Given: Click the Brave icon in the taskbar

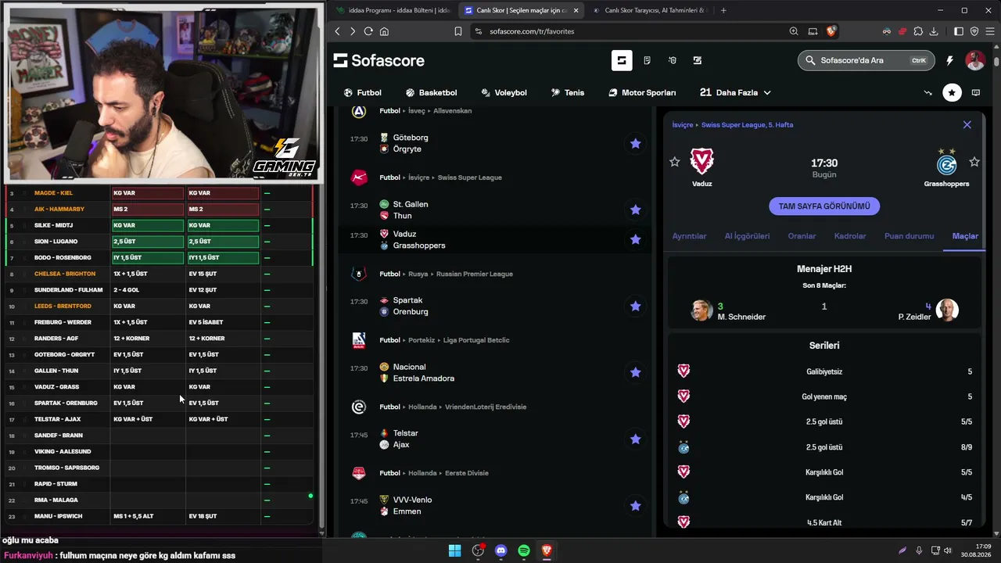Looking at the screenshot, I should point(547,550).
